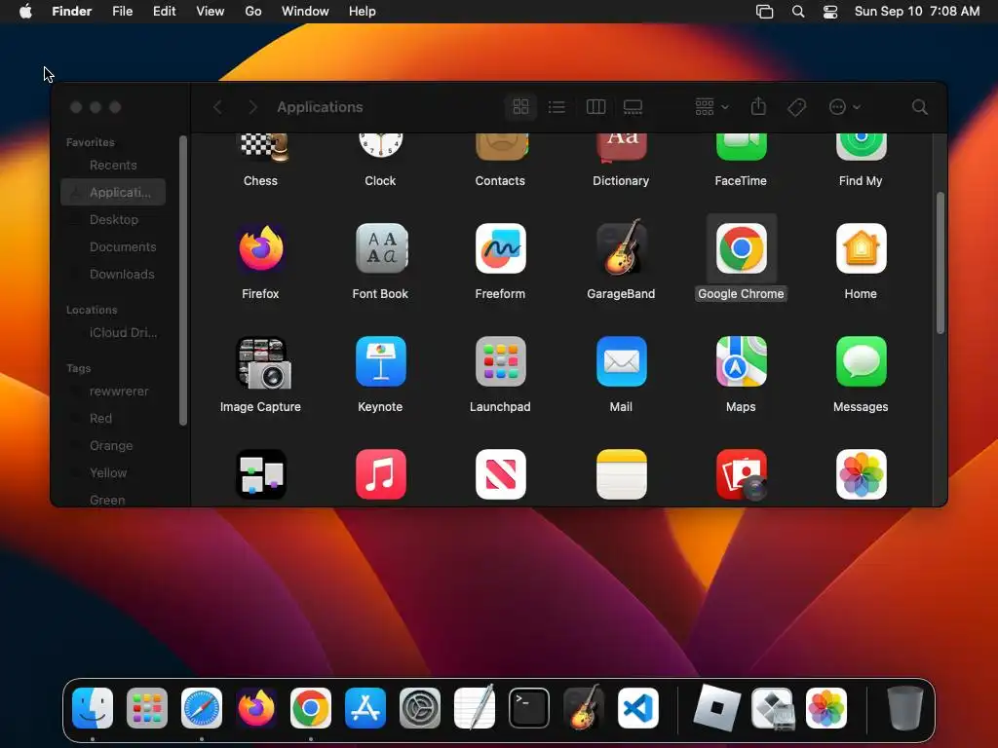Select the Find My app icon
The width and height of the screenshot is (998, 748).
(x=861, y=147)
